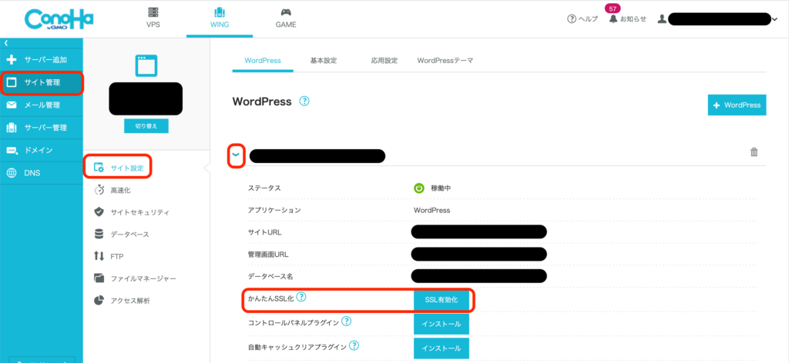789x363 pixels.
Task: Install the 自動キャッシュクリアプラグイン
Action: (x=442, y=348)
